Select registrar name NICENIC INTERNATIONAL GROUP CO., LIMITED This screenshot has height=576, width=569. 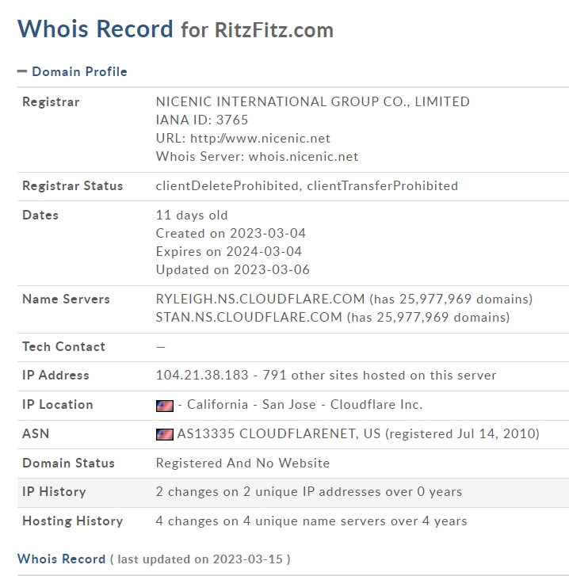[312, 101]
